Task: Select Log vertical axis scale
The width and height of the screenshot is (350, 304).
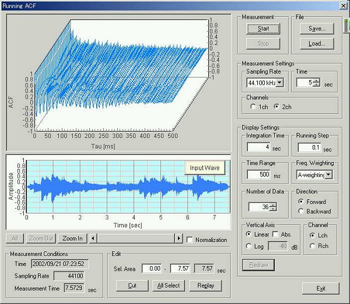Action: coord(250,246)
